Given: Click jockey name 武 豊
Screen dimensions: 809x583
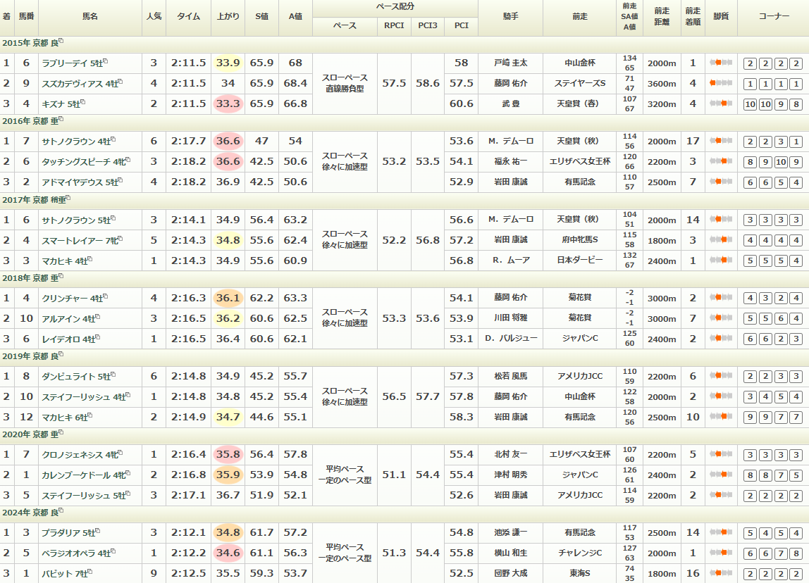Looking at the screenshot, I should pyautogui.click(x=510, y=104).
